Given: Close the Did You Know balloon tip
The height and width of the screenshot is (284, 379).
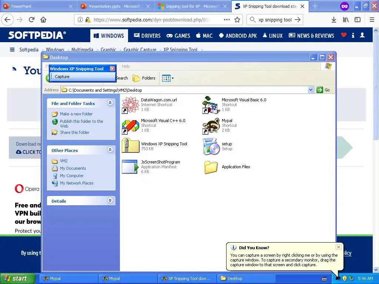Looking at the screenshot, I should coord(338,247).
